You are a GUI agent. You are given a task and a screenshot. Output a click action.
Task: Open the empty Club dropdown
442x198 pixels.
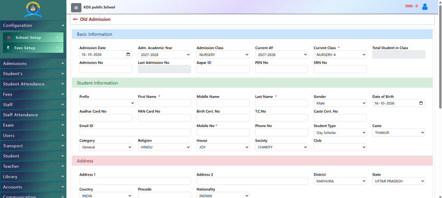(x=340, y=147)
